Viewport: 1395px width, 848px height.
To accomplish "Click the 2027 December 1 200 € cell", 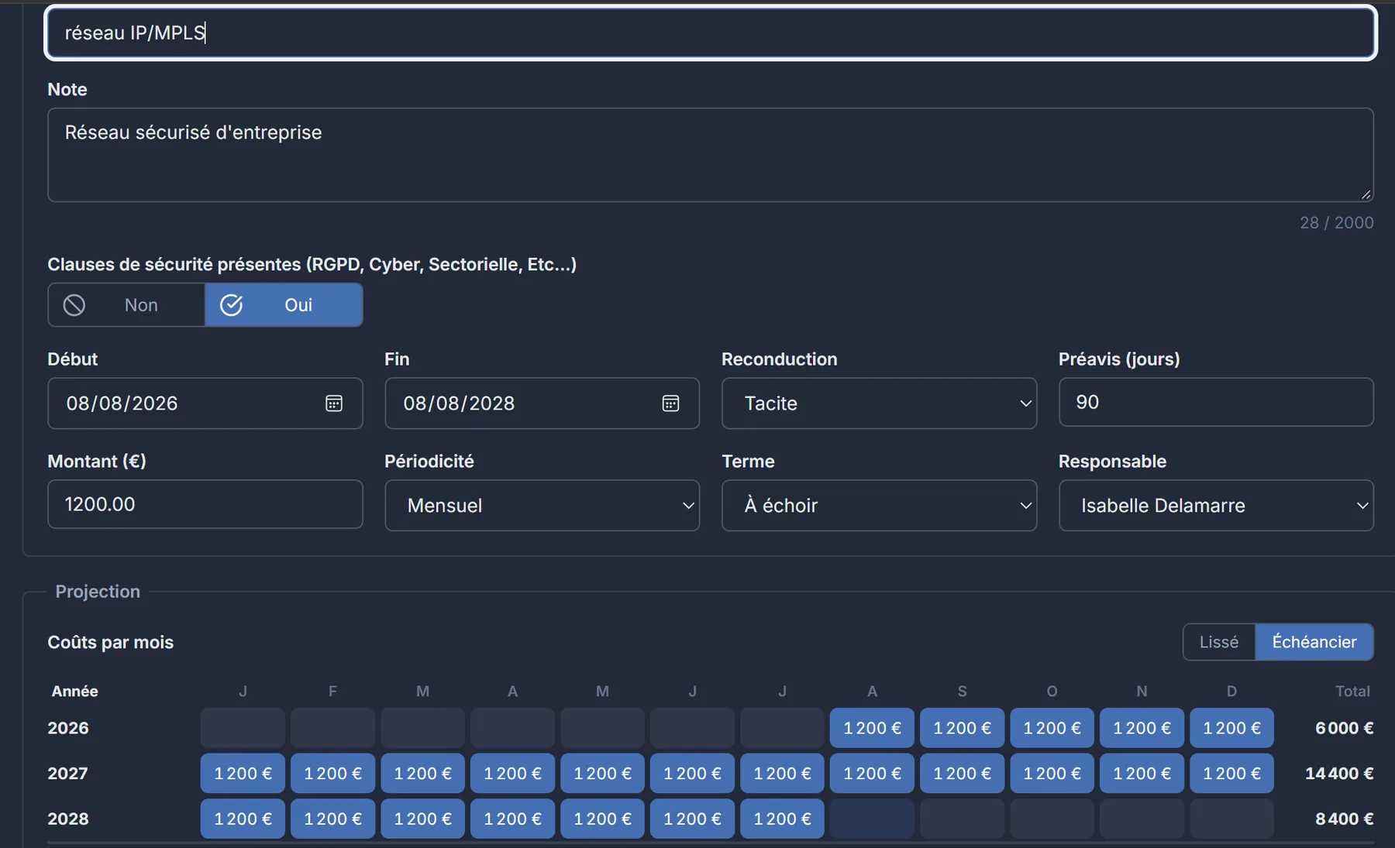I will pyautogui.click(x=1231, y=774).
